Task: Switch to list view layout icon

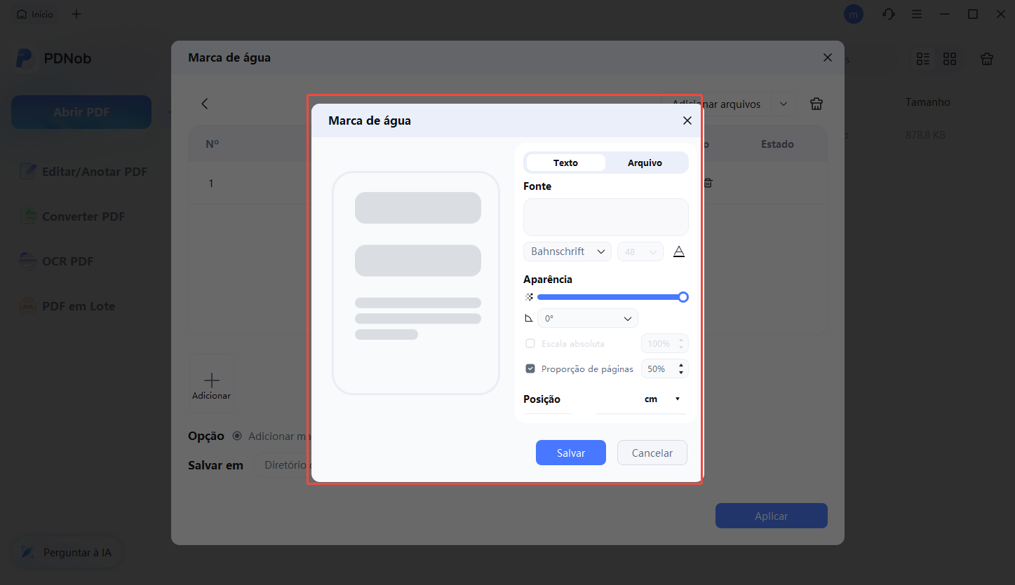Action: 923,60
